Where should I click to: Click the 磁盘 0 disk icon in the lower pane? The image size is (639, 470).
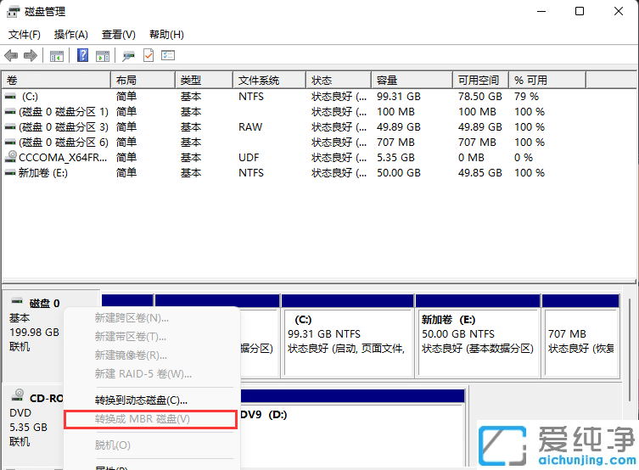pyautogui.click(x=17, y=302)
